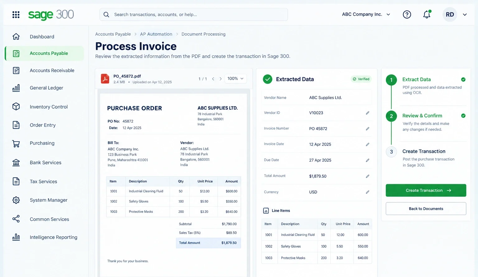The width and height of the screenshot is (478, 277).
Task: Click the Extract Data step title
Action: 416,79
